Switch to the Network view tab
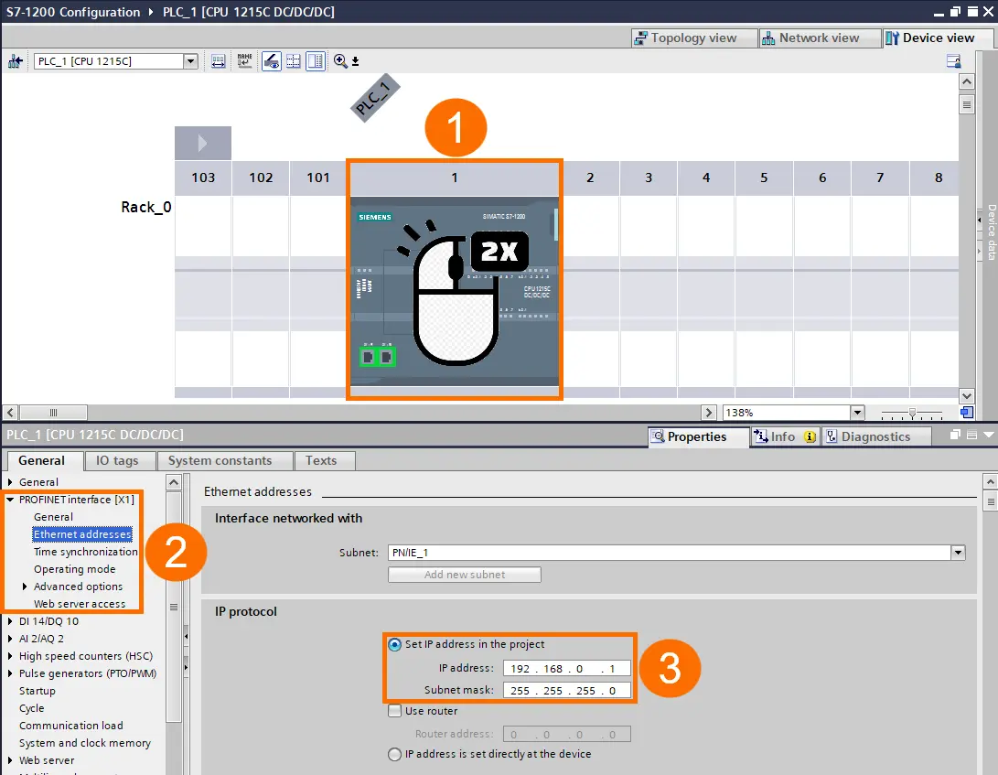This screenshot has width=998, height=775. tap(810, 38)
